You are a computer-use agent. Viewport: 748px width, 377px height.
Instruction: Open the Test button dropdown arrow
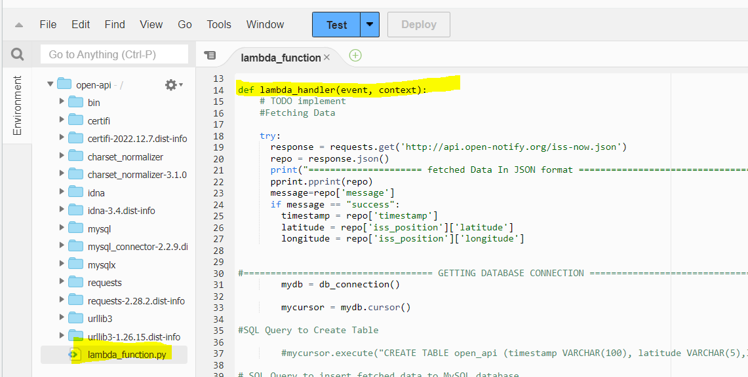click(x=370, y=25)
